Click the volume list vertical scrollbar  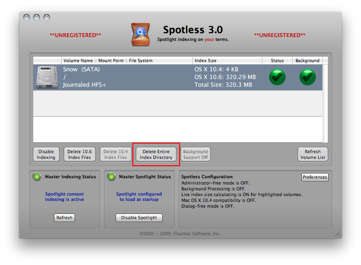point(325,101)
